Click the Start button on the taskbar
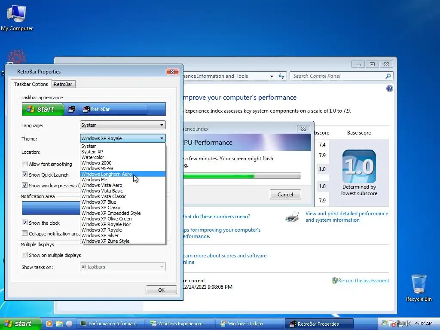The height and width of the screenshot is (330, 440). (x=20, y=324)
